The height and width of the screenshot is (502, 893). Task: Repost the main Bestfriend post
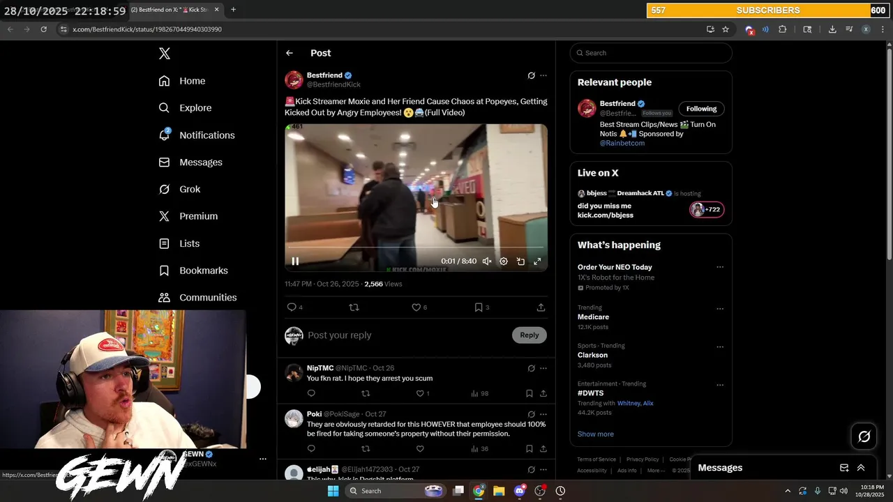(x=354, y=307)
